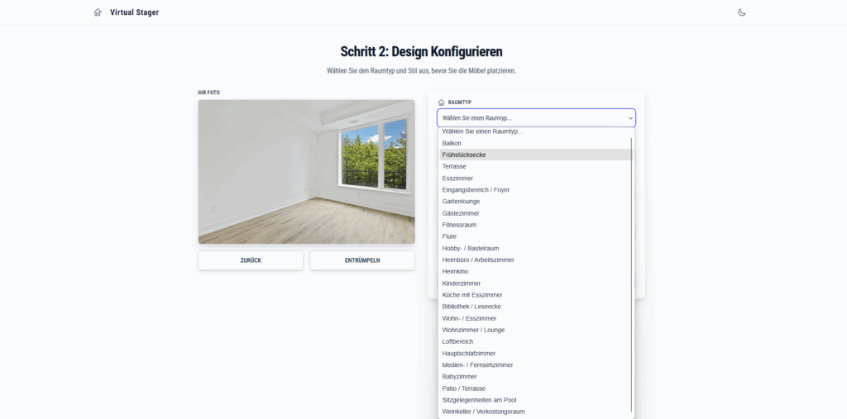Select Heimkino from dropdown list
Screen dimensions: 847x419
[455, 271]
